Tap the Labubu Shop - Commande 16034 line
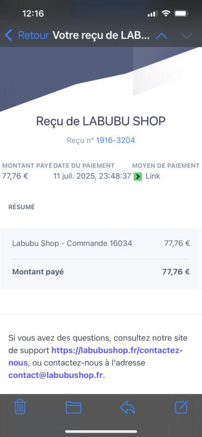This screenshot has width=202, height=437. pos(101,243)
